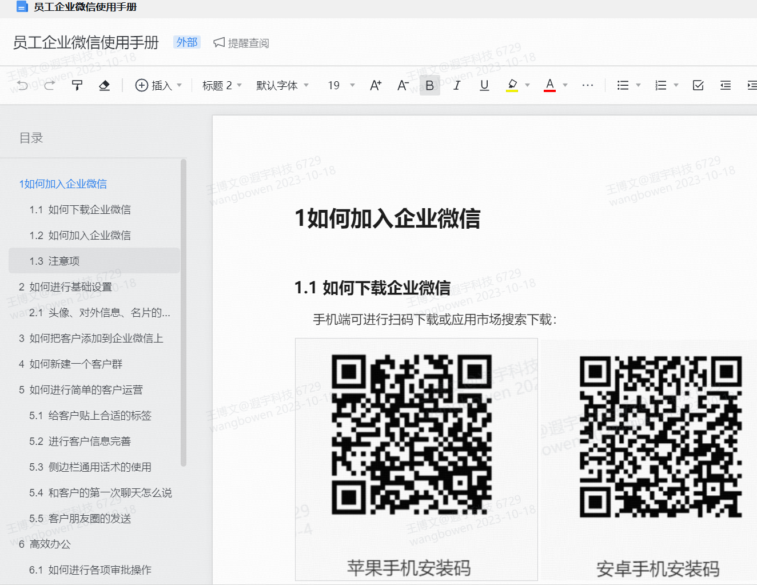Apply bulleted list formatting
This screenshot has height=585, width=757.
click(x=623, y=85)
